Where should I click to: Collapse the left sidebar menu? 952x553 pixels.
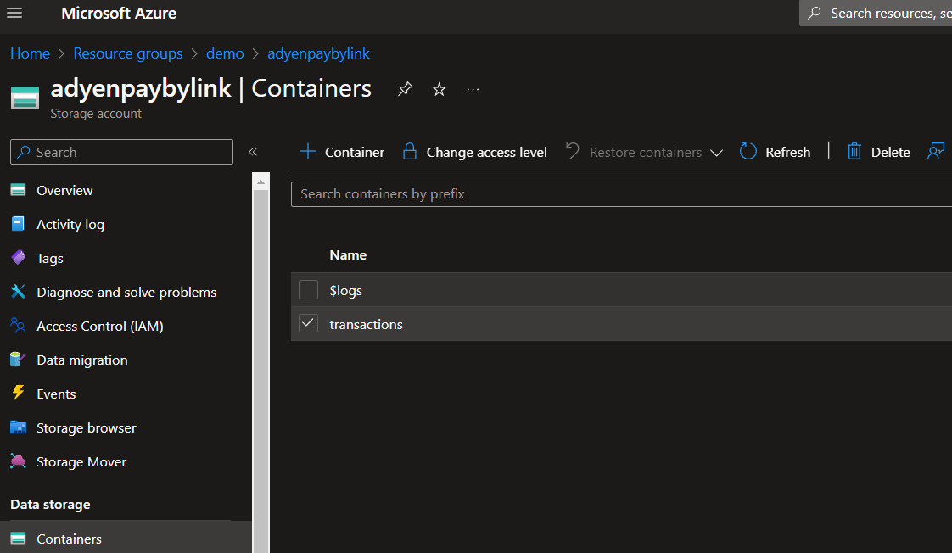(253, 152)
